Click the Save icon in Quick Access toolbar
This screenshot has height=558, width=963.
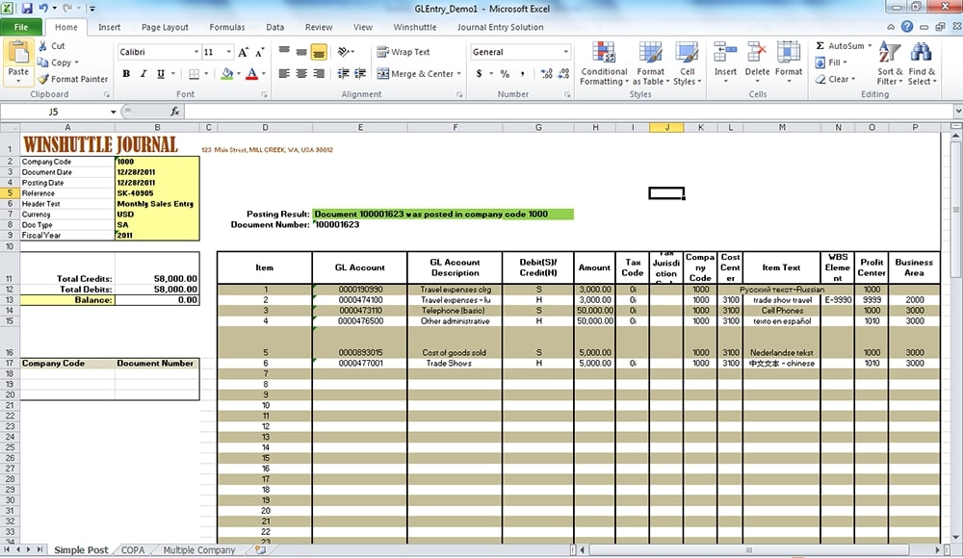[x=25, y=8]
